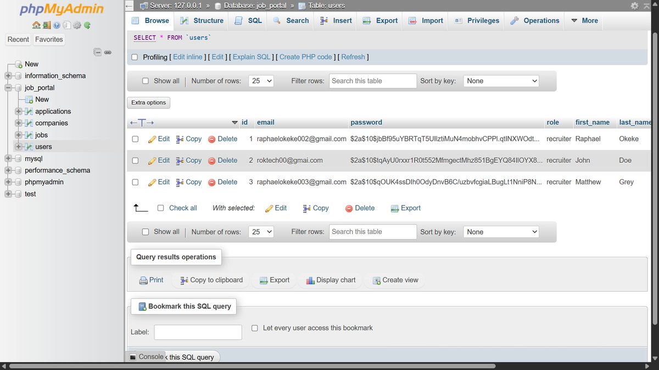
Task: Copy the row with id 1
Action: (x=188, y=139)
